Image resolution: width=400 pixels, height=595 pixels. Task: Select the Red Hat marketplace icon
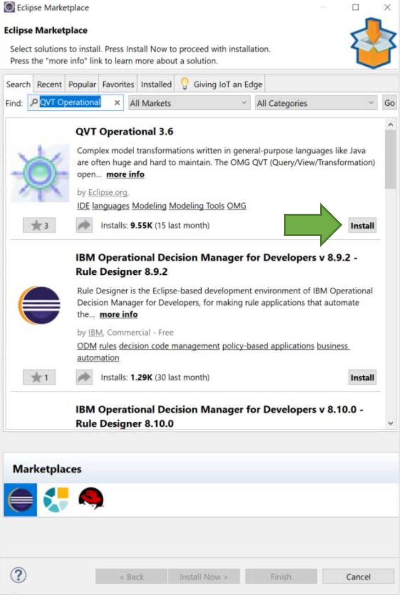point(91,499)
